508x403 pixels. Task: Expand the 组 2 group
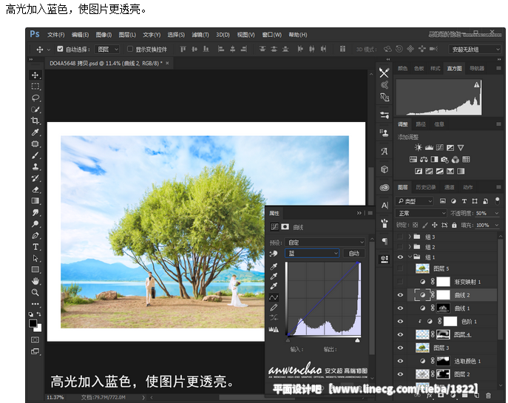click(x=410, y=247)
